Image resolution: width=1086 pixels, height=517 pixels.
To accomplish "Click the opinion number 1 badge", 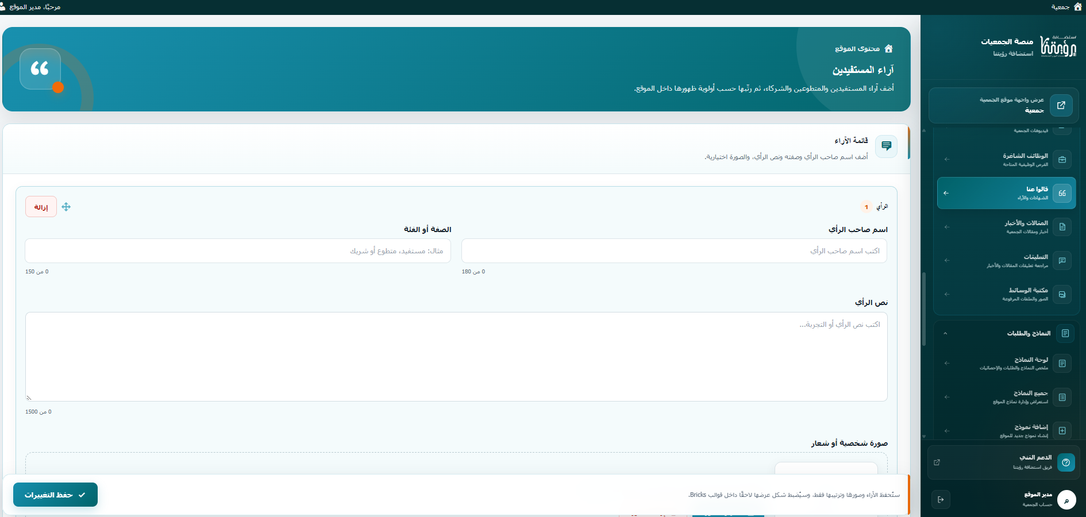I will (867, 207).
